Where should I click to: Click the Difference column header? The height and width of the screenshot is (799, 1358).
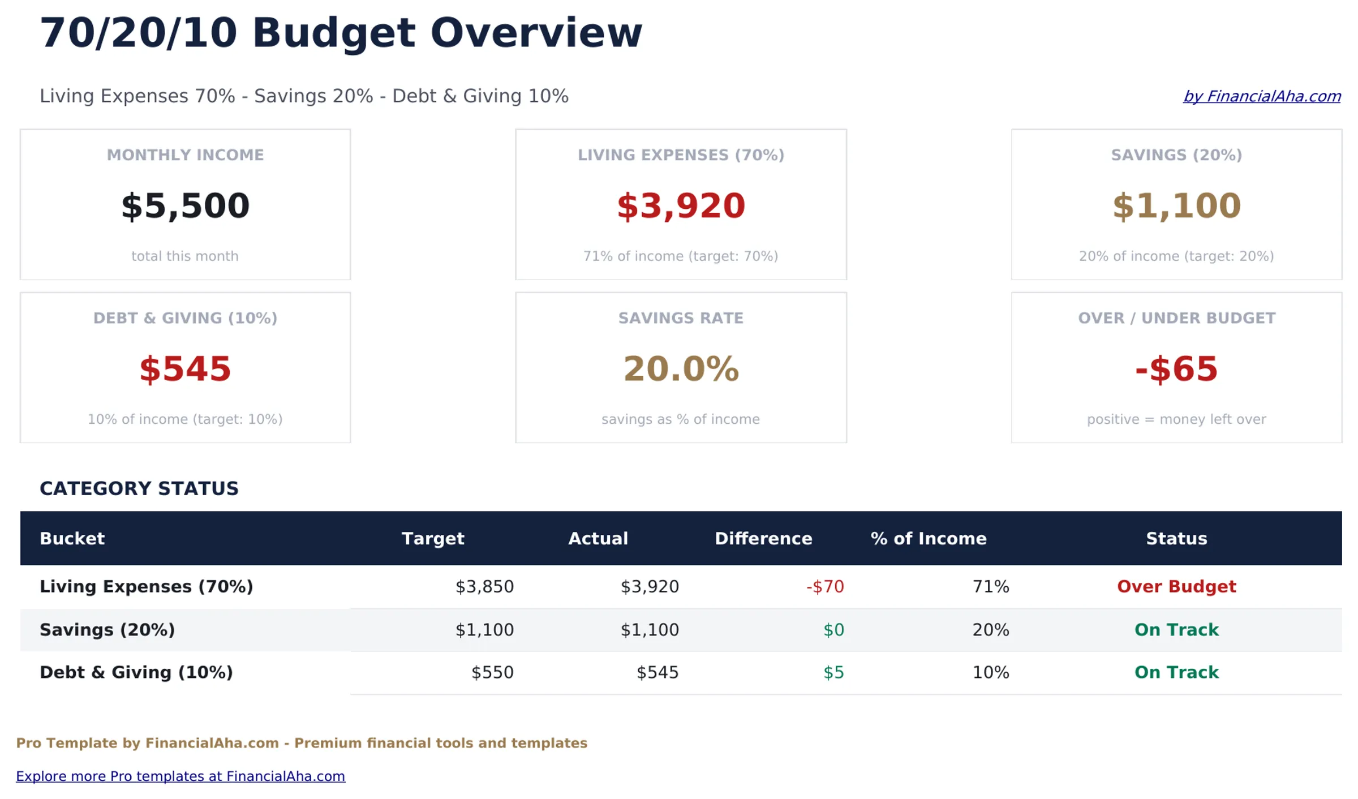[763, 538]
